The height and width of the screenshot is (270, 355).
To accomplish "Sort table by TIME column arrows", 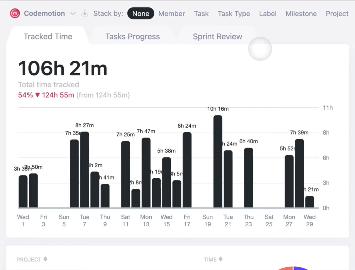I will pos(220,259).
